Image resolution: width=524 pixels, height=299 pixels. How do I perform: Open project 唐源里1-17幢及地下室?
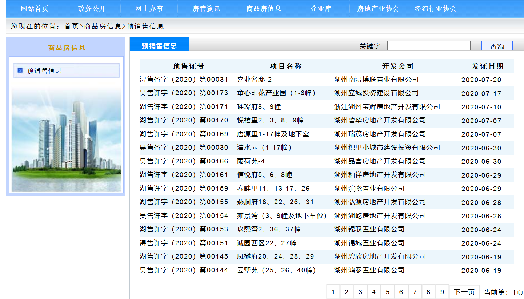point(273,134)
